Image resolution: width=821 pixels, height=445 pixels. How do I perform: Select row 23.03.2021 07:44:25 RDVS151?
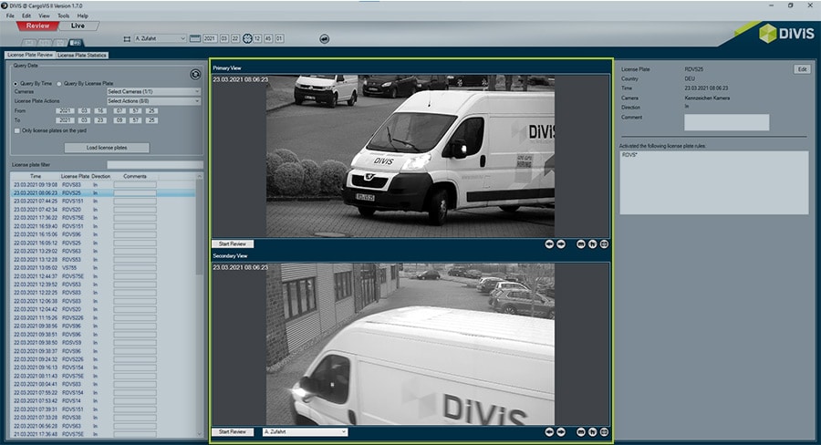[x=103, y=201]
